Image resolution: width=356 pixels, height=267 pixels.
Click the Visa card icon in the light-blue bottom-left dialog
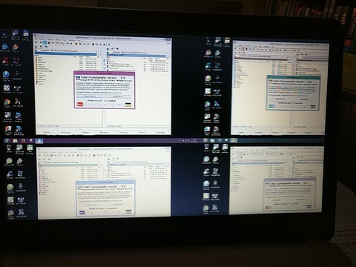[x=128, y=211]
